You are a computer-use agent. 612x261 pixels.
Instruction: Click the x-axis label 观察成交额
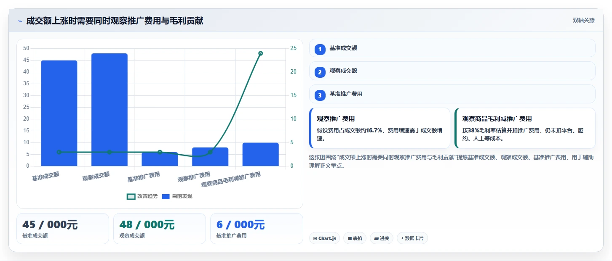point(96,176)
